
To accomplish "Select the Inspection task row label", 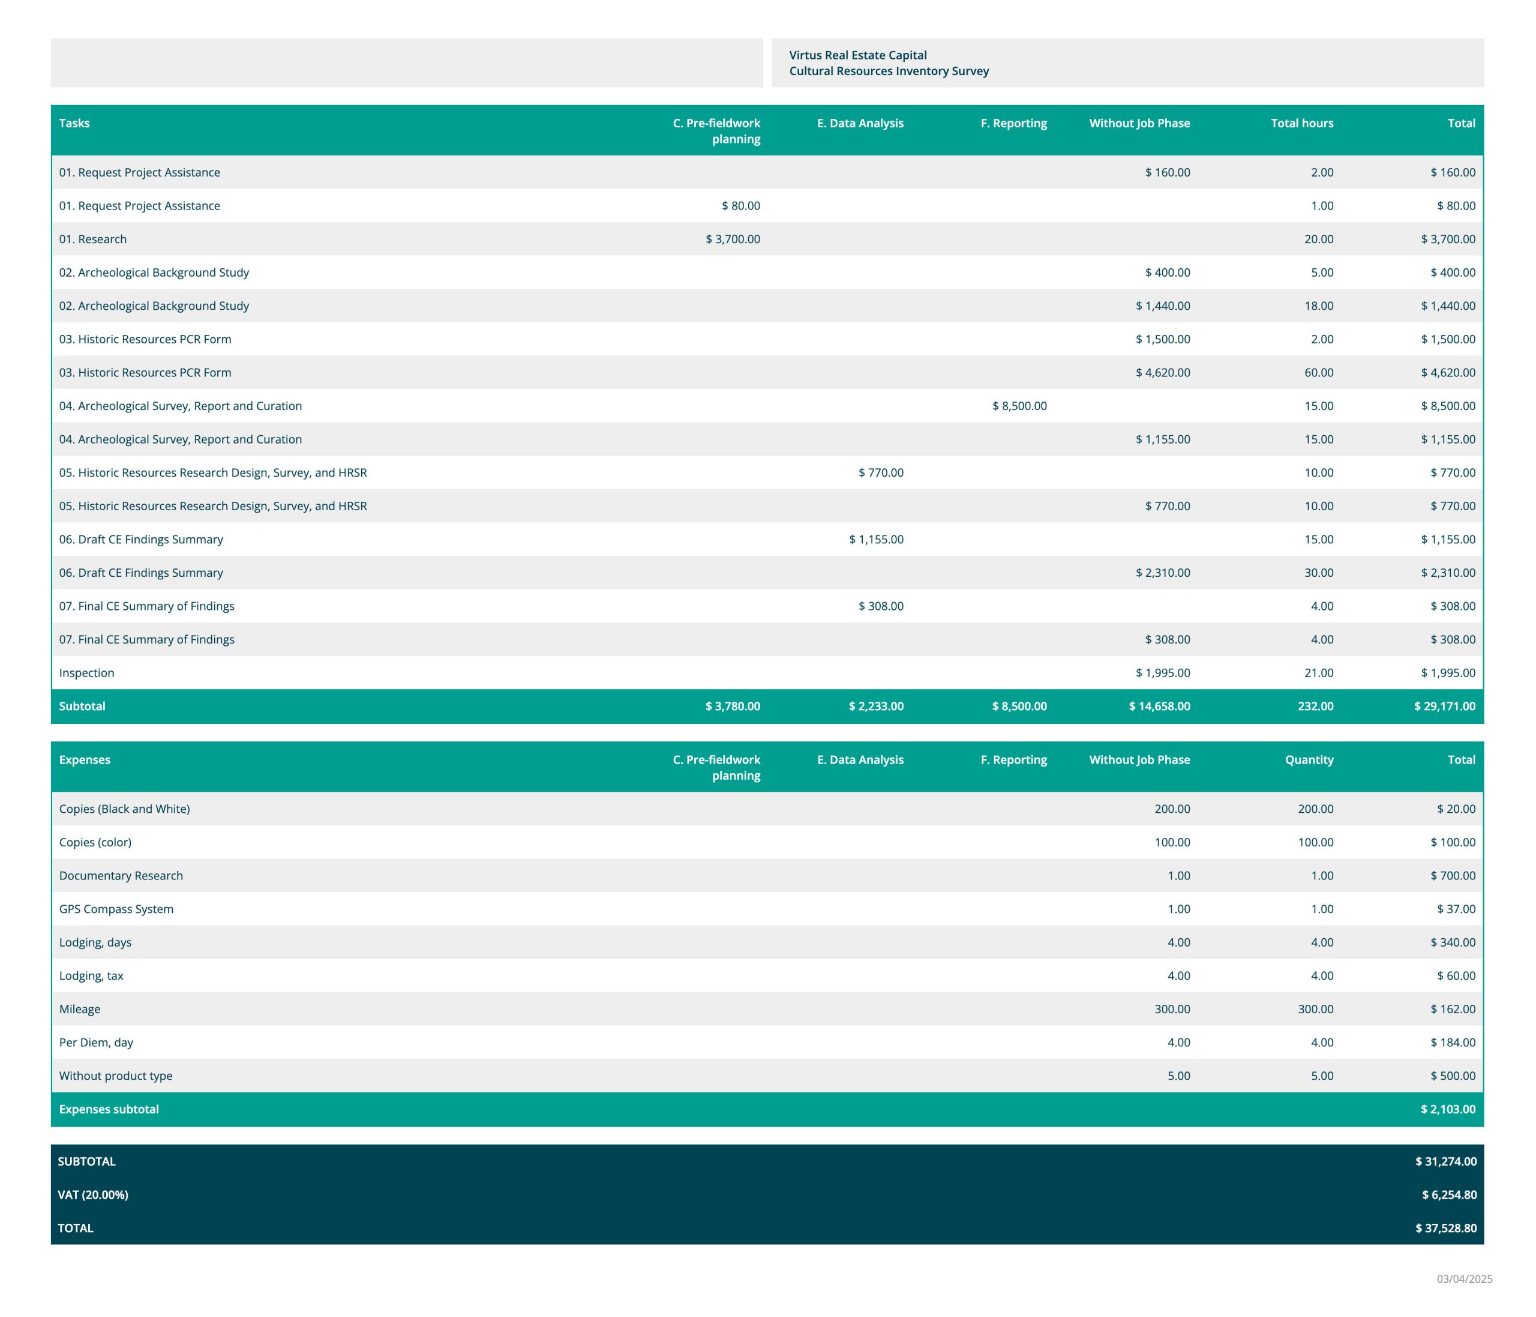I will (87, 672).
